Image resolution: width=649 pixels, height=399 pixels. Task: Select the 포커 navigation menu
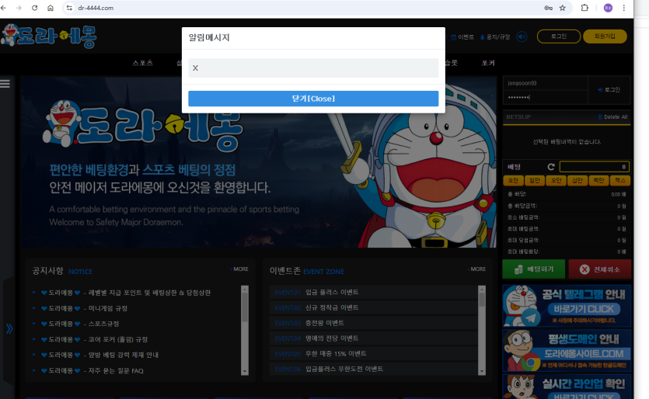click(488, 63)
